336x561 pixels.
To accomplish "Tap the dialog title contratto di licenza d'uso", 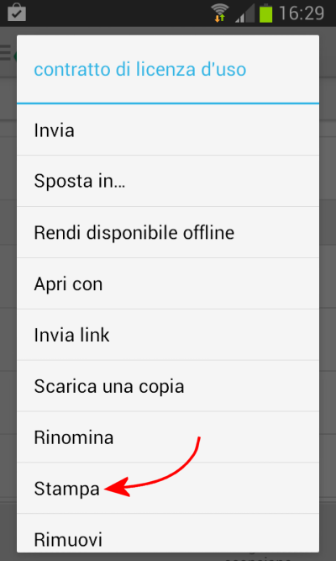I will click(x=139, y=69).
